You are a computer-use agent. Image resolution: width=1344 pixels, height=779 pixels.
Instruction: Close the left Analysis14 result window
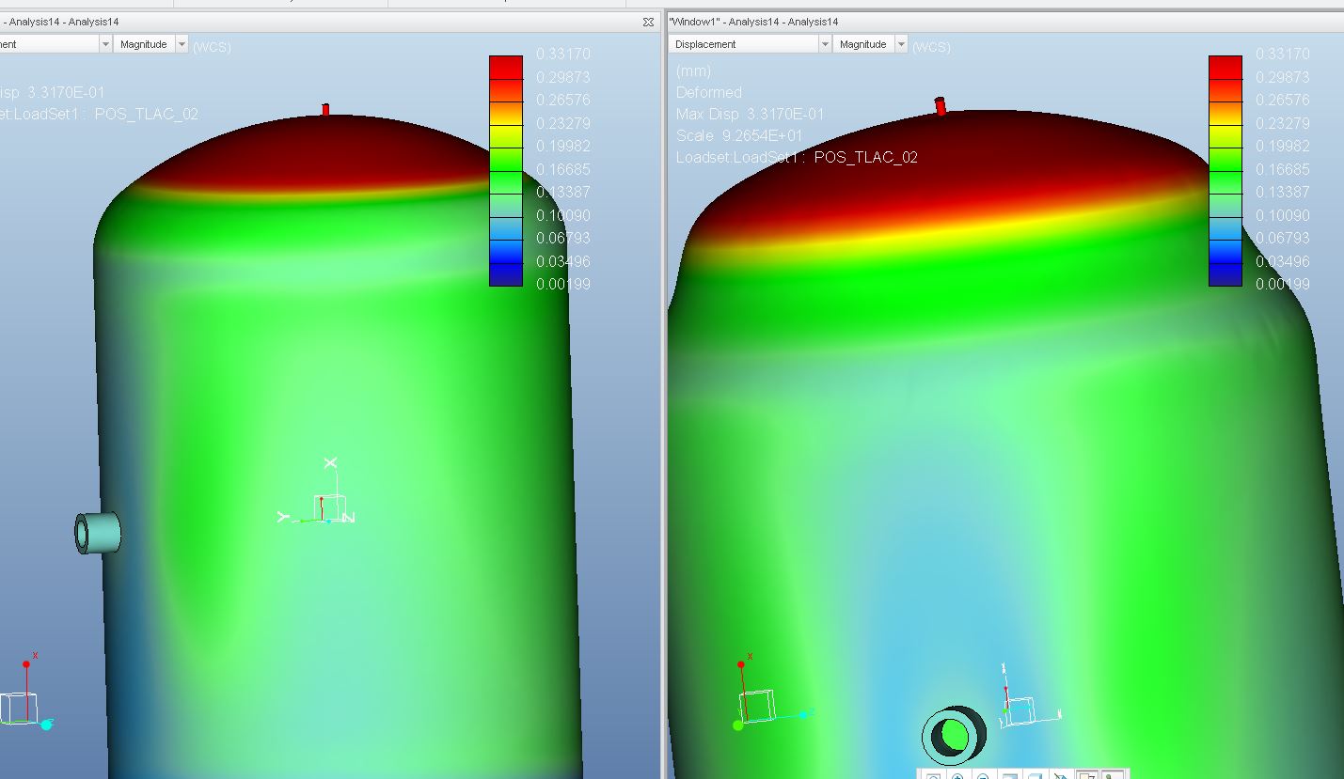648,21
